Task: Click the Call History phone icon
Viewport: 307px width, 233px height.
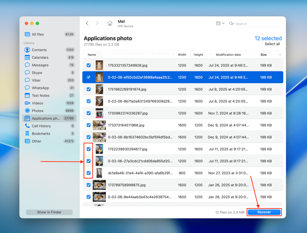Action: coord(27,126)
